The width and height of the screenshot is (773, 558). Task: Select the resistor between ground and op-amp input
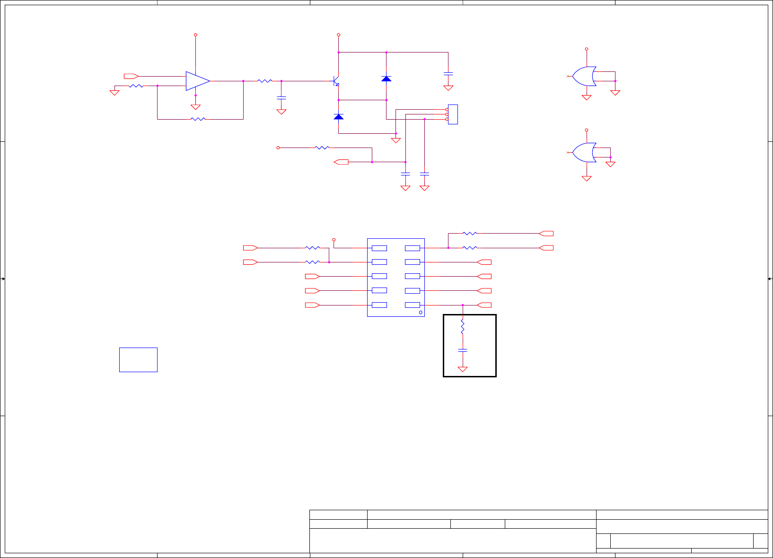tap(136, 86)
